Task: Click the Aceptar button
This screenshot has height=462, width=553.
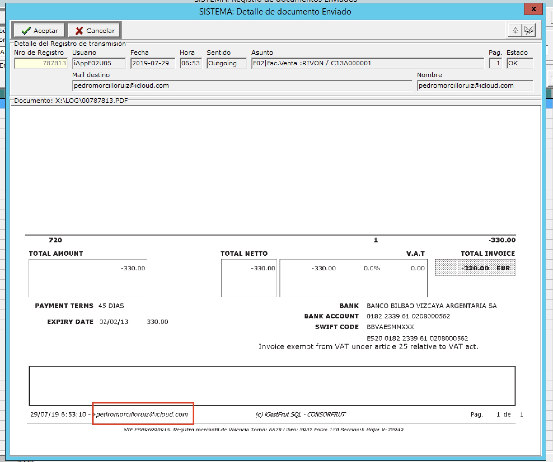Action: pyautogui.click(x=39, y=30)
